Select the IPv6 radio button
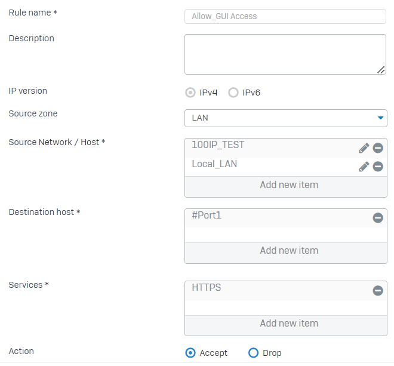Screen dimensions: 394x366 [x=233, y=93]
